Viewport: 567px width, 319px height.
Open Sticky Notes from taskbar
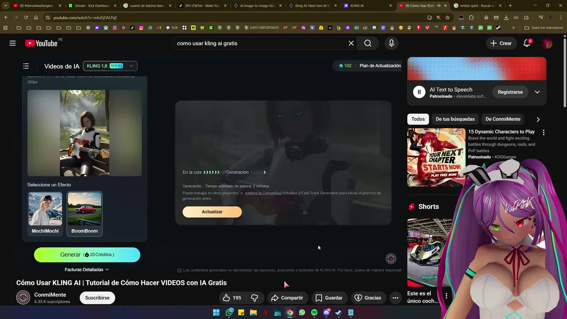(x=241, y=312)
